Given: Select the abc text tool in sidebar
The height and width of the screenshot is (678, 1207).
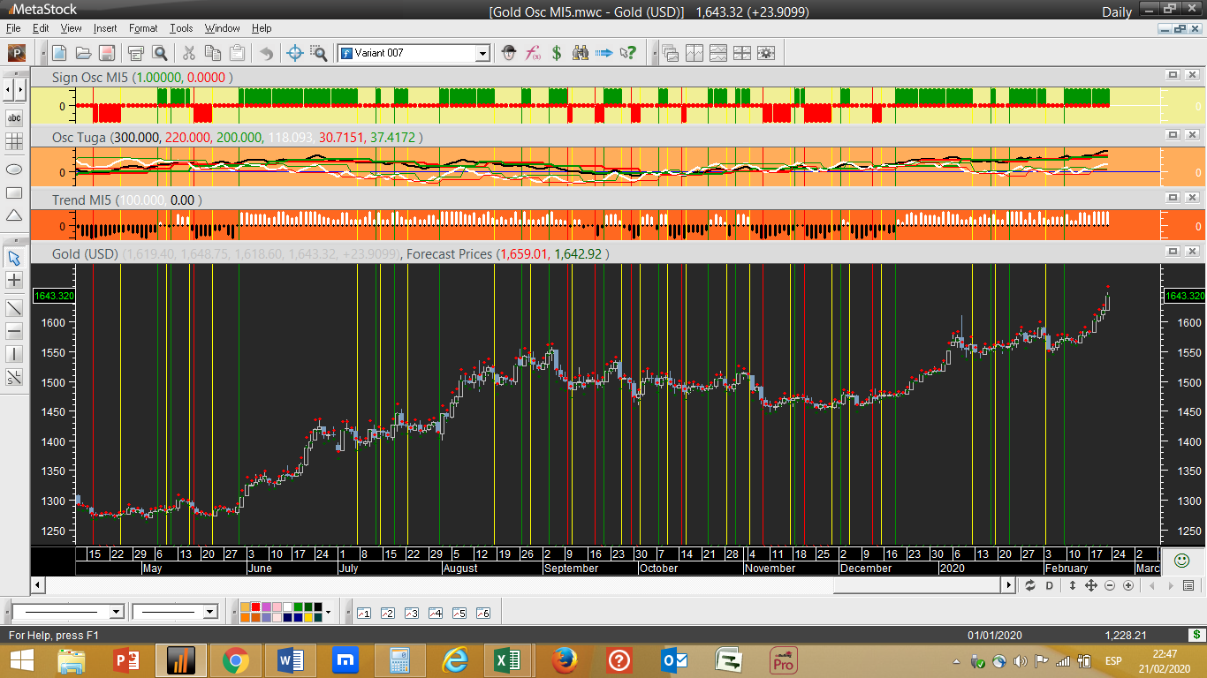Looking at the screenshot, I should tap(14, 117).
